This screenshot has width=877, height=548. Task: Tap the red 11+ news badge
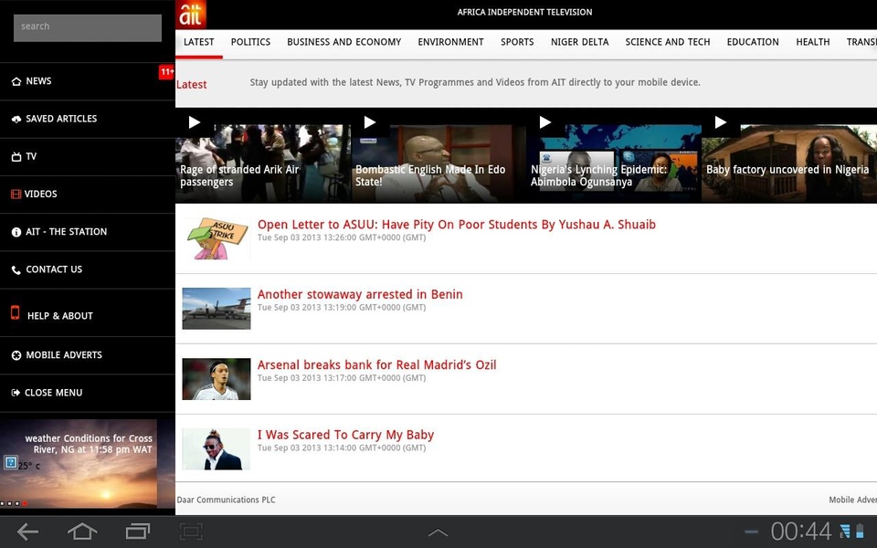click(x=166, y=72)
